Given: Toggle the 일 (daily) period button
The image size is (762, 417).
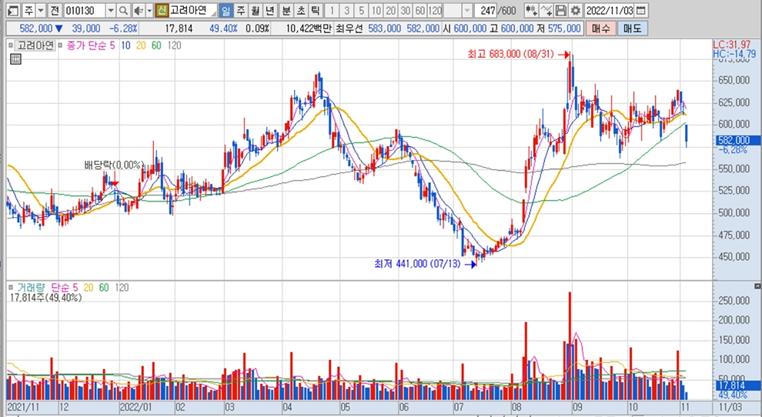Looking at the screenshot, I should click(225, 11).
